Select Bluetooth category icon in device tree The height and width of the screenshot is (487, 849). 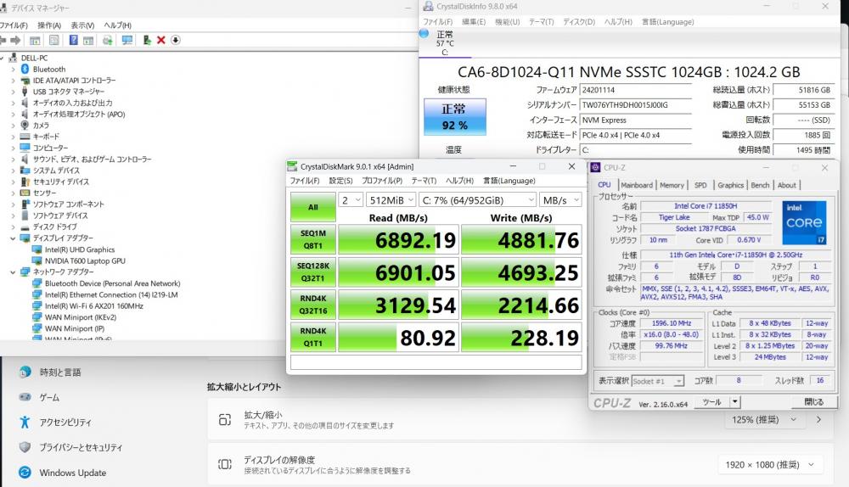[25, 69]
